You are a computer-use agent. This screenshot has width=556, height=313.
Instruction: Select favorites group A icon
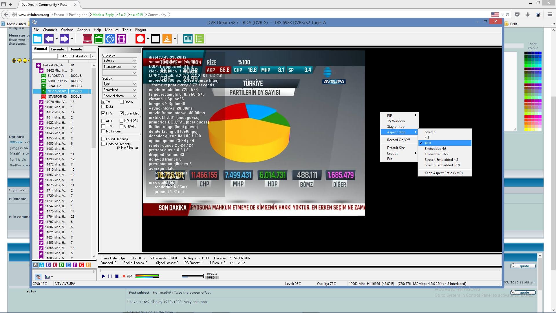tap(42, 265)
